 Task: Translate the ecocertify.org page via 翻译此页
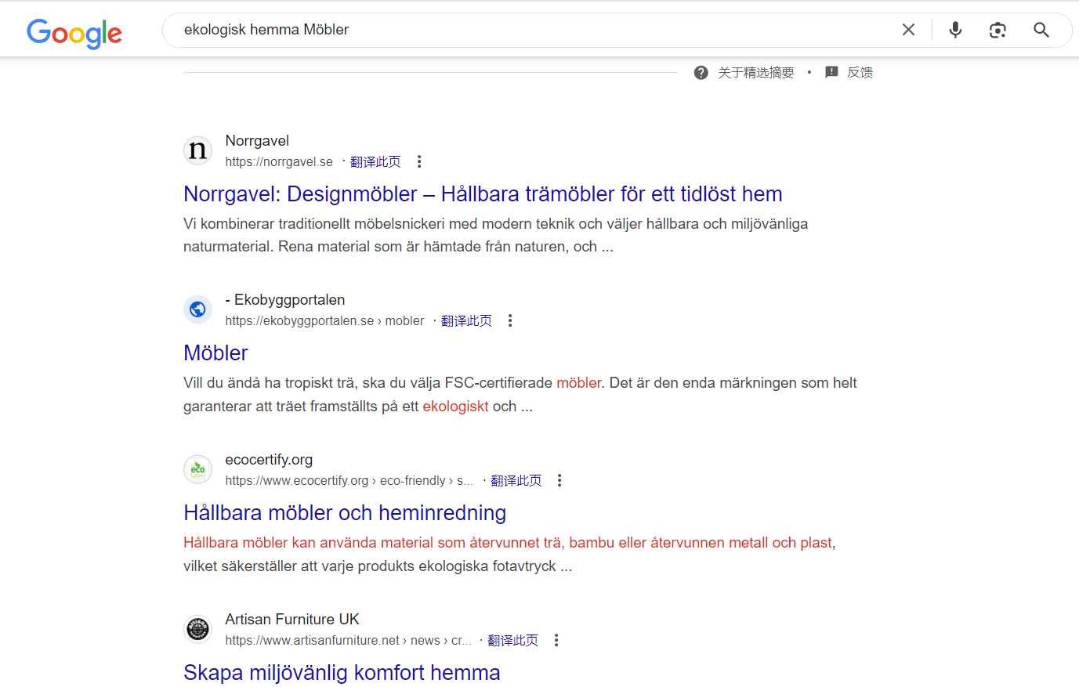(516, 480)
